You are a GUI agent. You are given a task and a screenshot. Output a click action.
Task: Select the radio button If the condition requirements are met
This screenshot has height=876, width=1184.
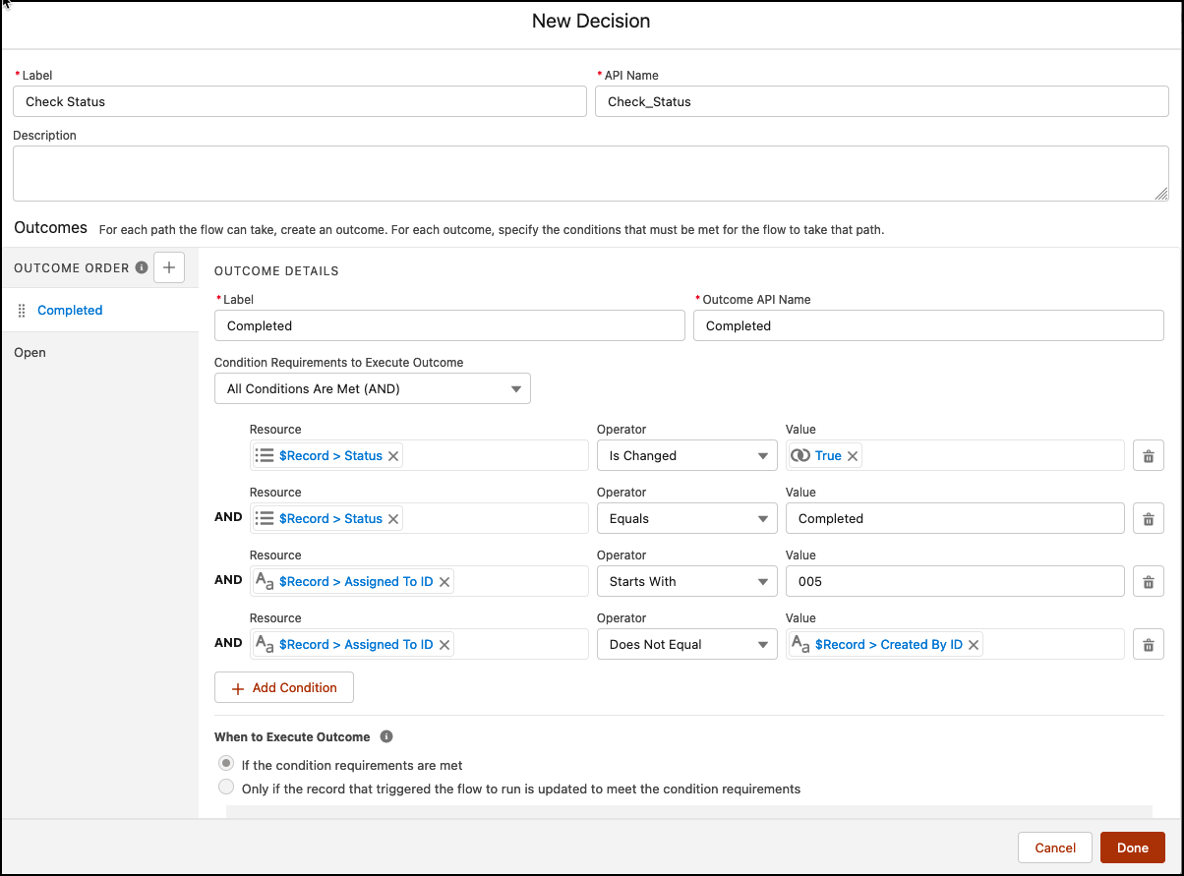pyautogui.click(x=225, y=763)
